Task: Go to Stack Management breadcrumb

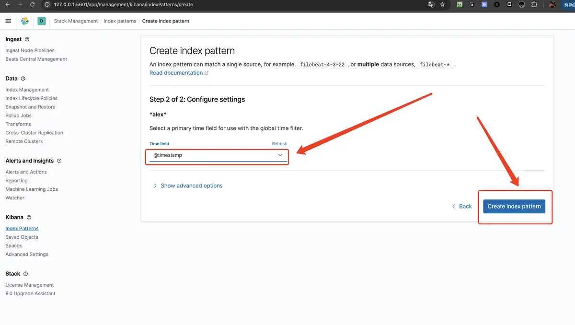Action: click(76, 21)
